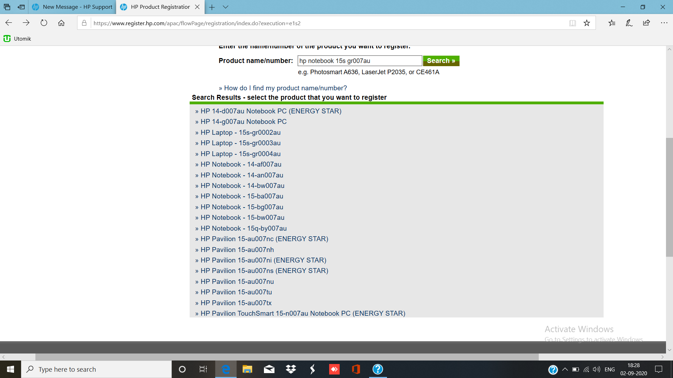
Task: Switch to the New Message HP Support tab
Action: (72, 7)
